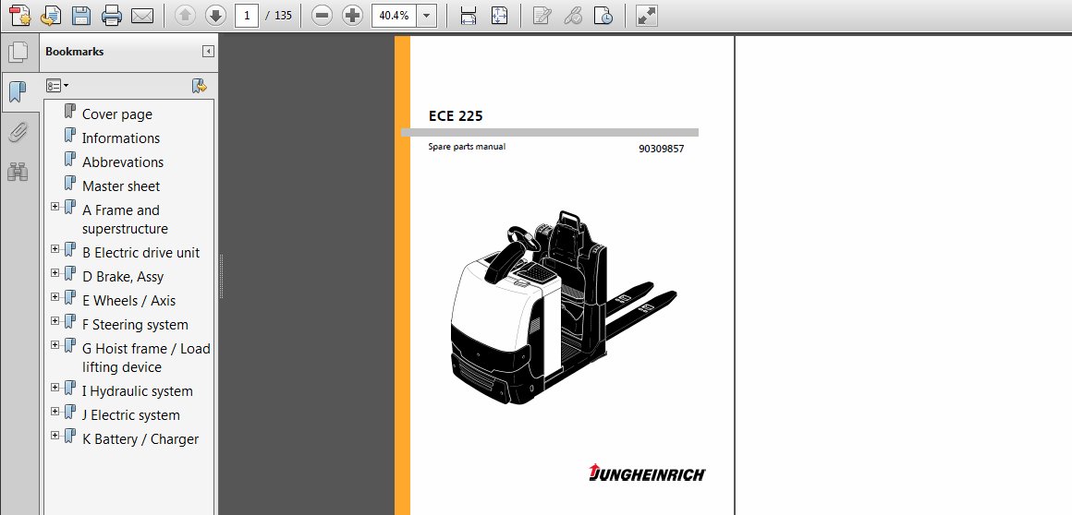Click the page number input field
This screenshot has width=1072, height=515.
(x=246, y=15)
